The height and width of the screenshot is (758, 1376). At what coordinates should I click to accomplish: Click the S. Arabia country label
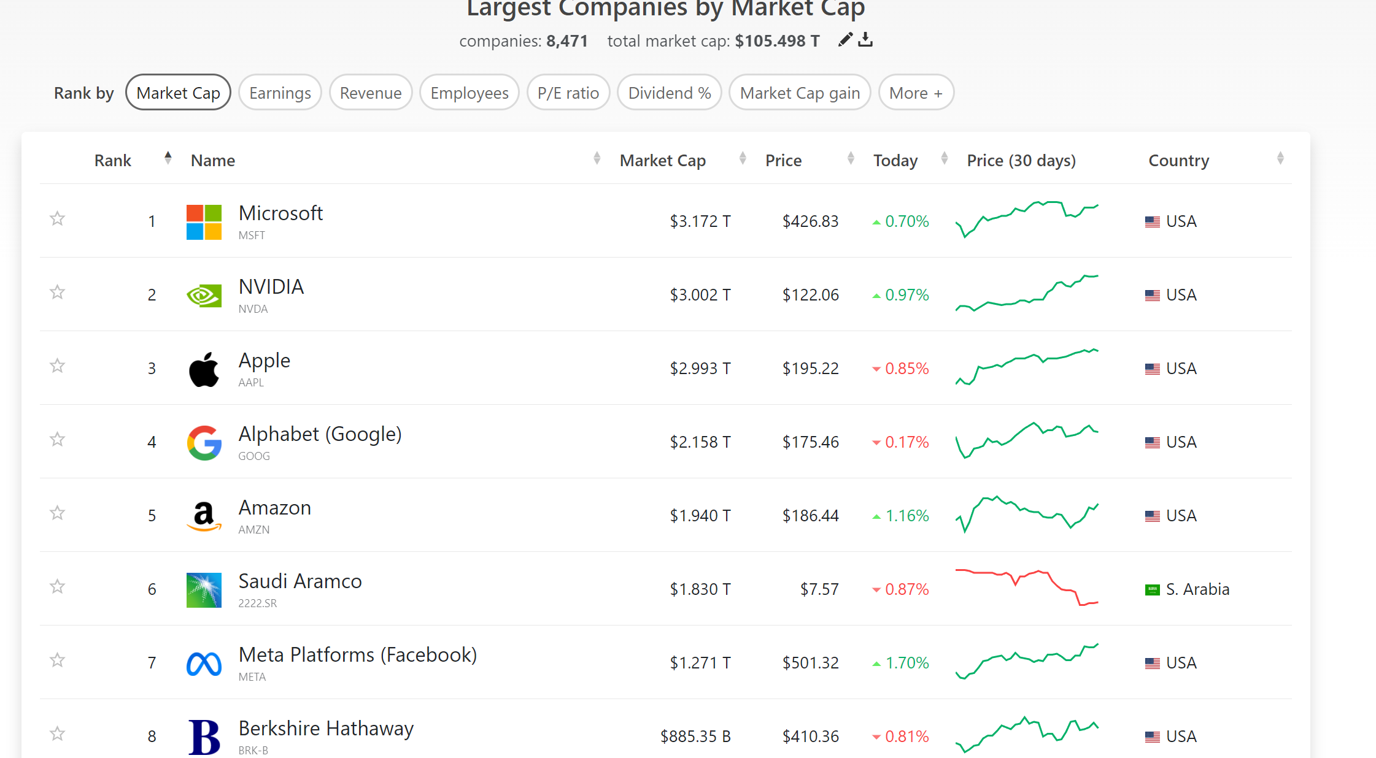tap(1197, 589)
